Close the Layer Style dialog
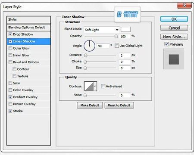 click(x=185, y=5)
